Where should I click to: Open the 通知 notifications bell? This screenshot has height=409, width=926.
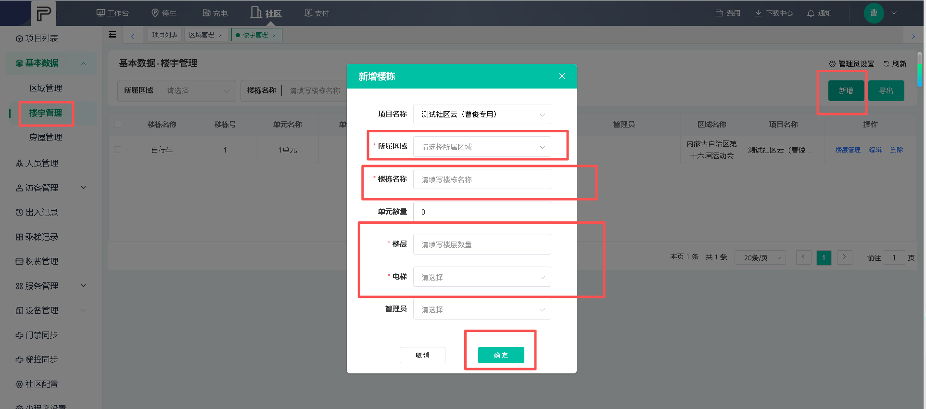tap(819, 13)
